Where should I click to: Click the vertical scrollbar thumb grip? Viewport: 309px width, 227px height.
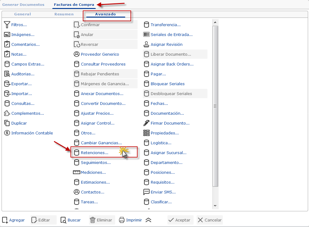click(x=215, y=106)
